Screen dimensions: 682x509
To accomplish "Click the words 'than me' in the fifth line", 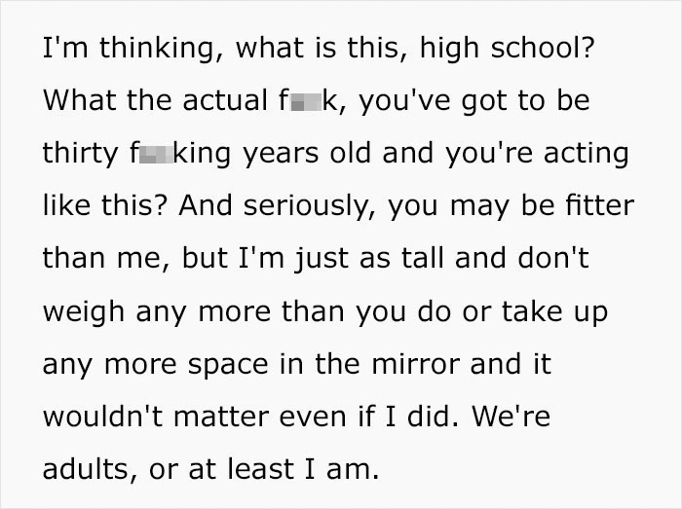I will pos(102,258).
